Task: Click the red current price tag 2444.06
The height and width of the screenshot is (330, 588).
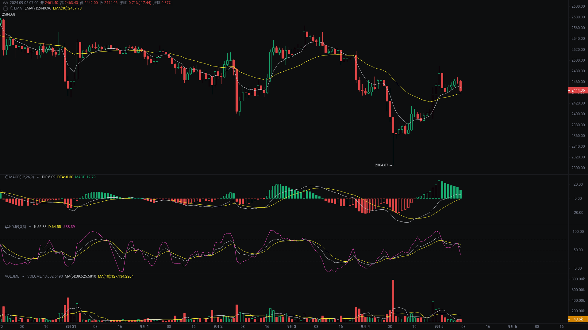Action: pyautogui.click(x=578, y=90)
